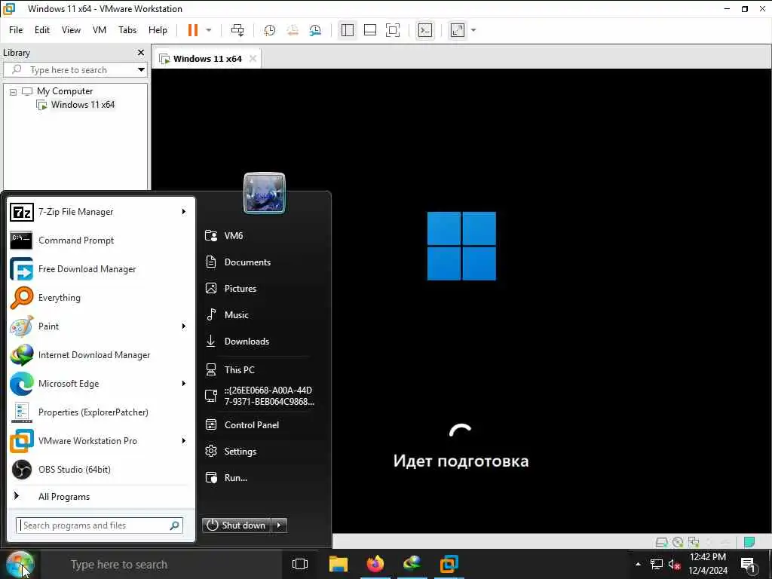Screen dimensions: 772x579
Task: Click the user account picture thumbnail
Action: coord(265,192)
